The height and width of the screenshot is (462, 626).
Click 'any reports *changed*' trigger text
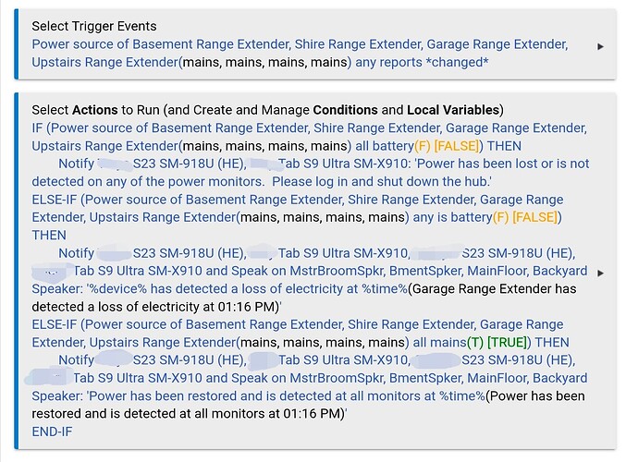coord(422,62)
